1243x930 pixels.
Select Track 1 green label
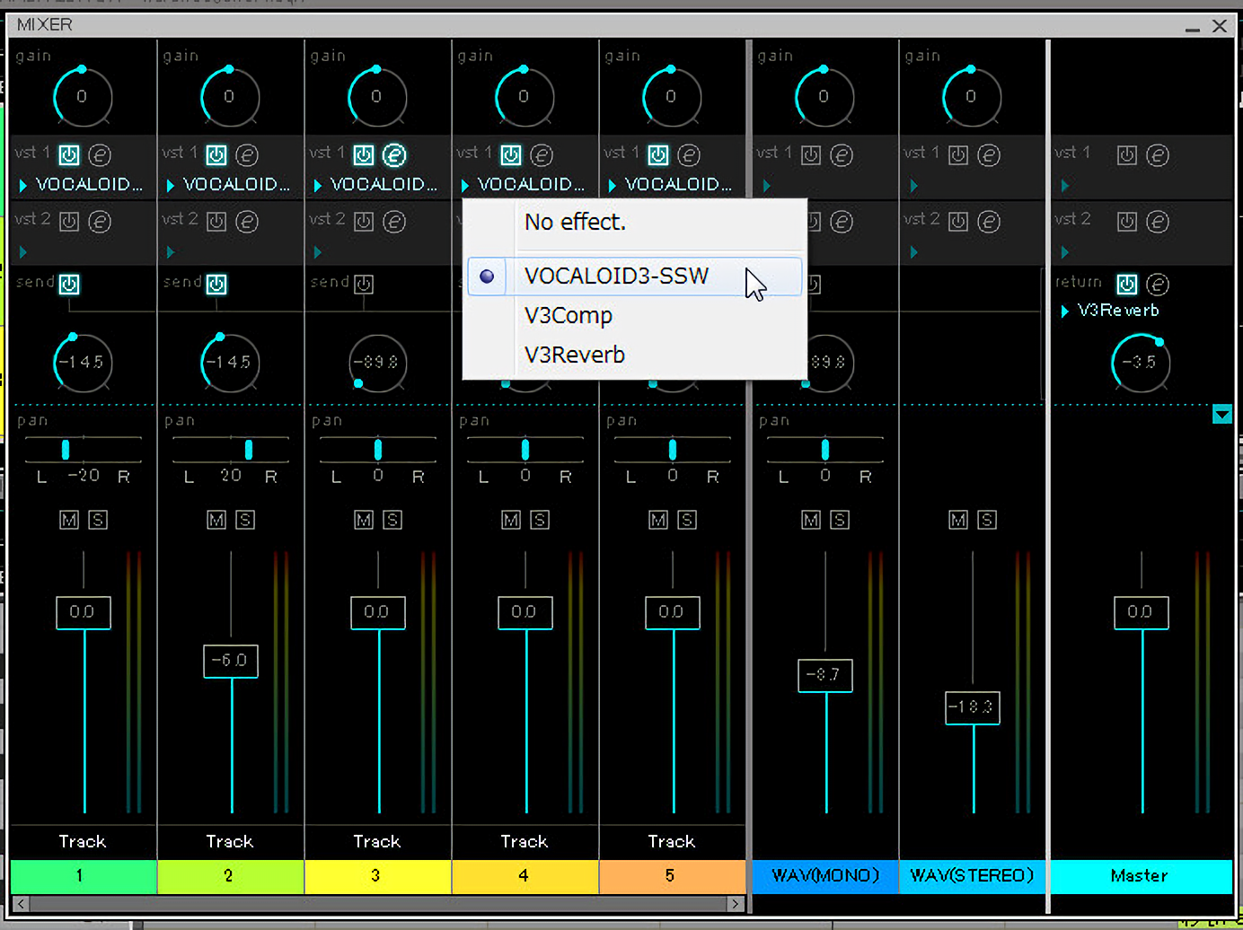tap(83, 876)
